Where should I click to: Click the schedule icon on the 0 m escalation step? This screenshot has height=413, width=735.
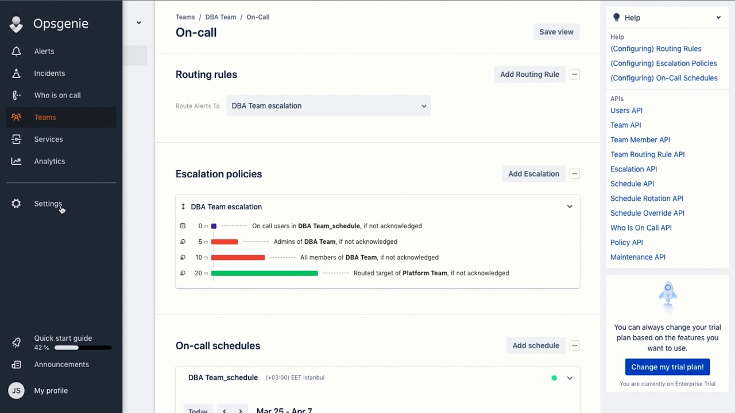(x=183, y=226)
